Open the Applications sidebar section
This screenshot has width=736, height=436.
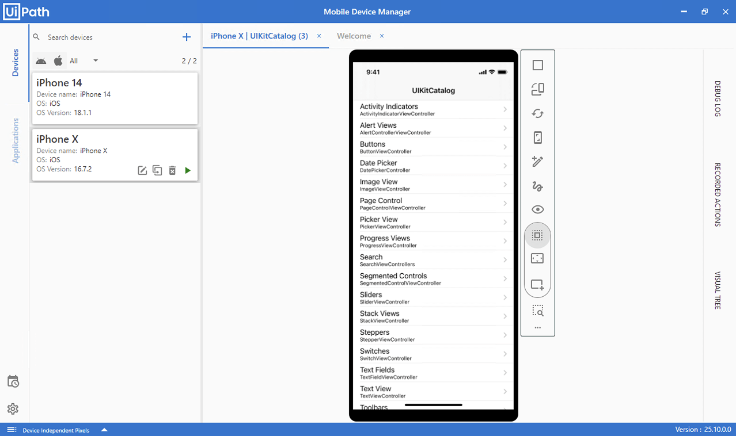pos(14,141)
